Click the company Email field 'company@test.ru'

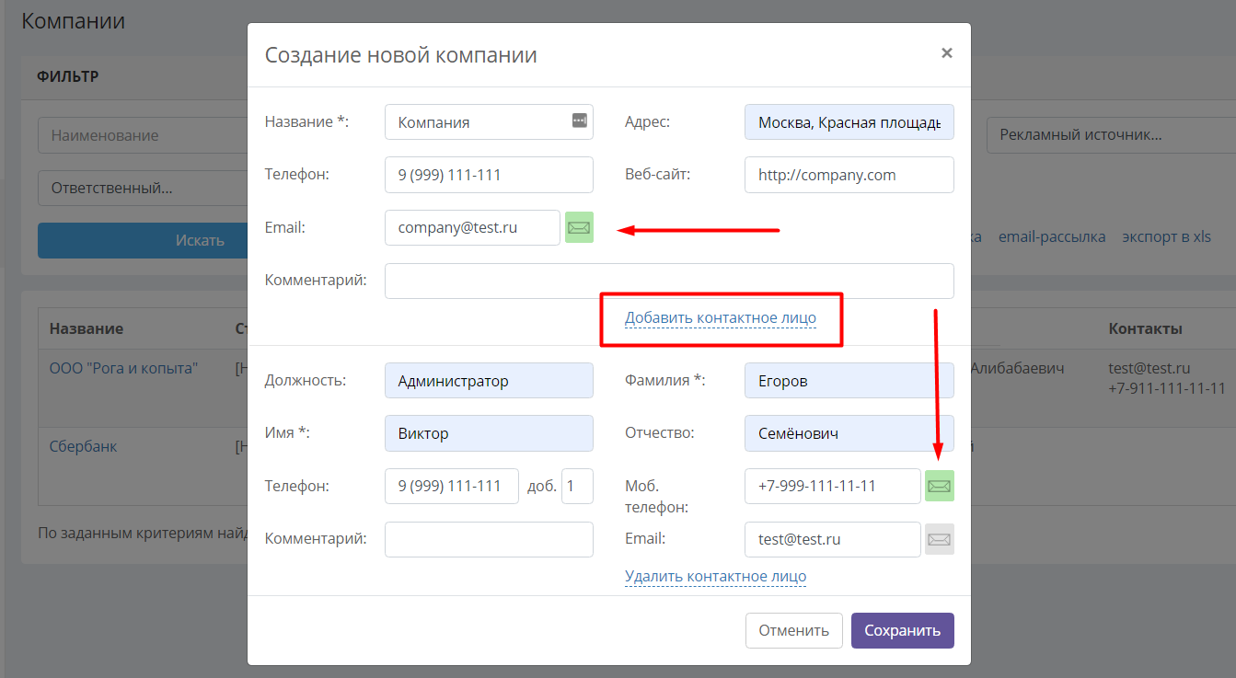[472, 227]
